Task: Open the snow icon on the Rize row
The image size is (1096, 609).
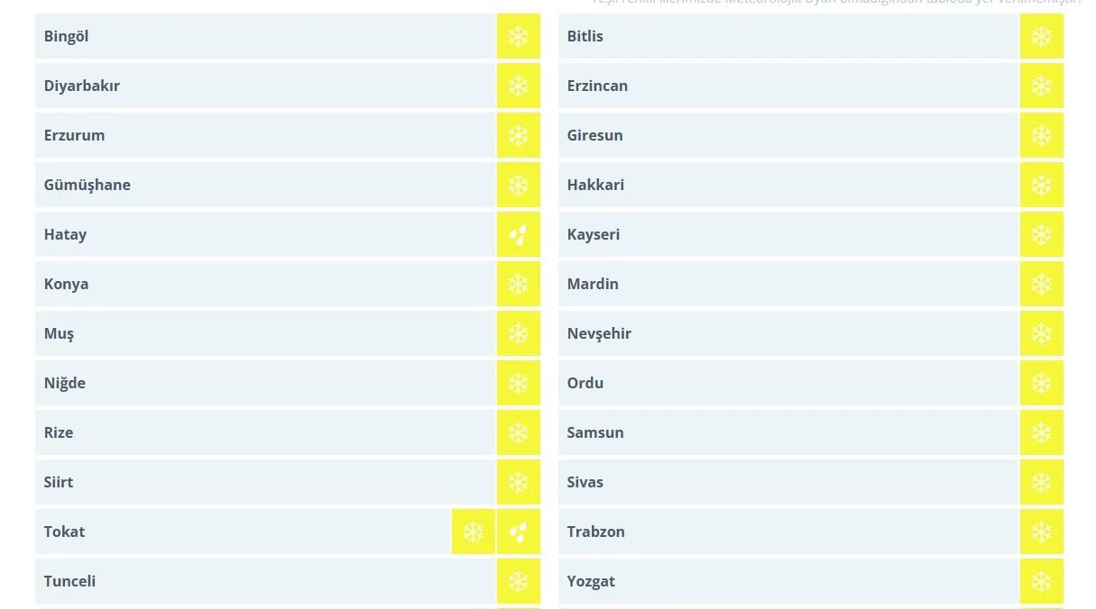Action: 518,433
